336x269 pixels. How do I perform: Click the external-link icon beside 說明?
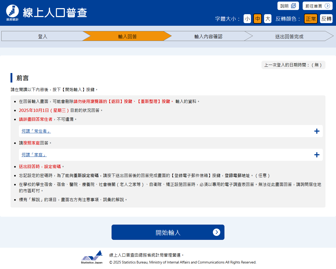click(x=293, y=6)
